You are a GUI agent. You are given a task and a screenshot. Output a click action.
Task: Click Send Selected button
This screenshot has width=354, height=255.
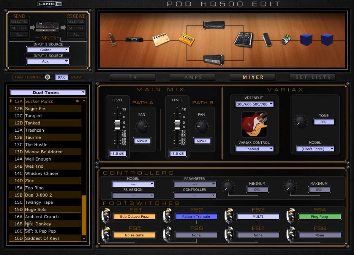point(19,22)
